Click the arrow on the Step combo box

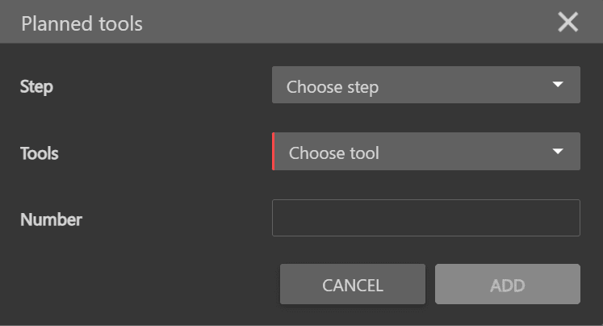[x=556, y=86]
